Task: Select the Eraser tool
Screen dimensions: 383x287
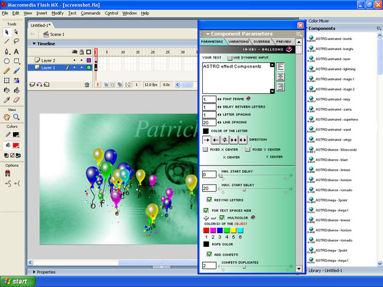Action: tap(16, 100)
